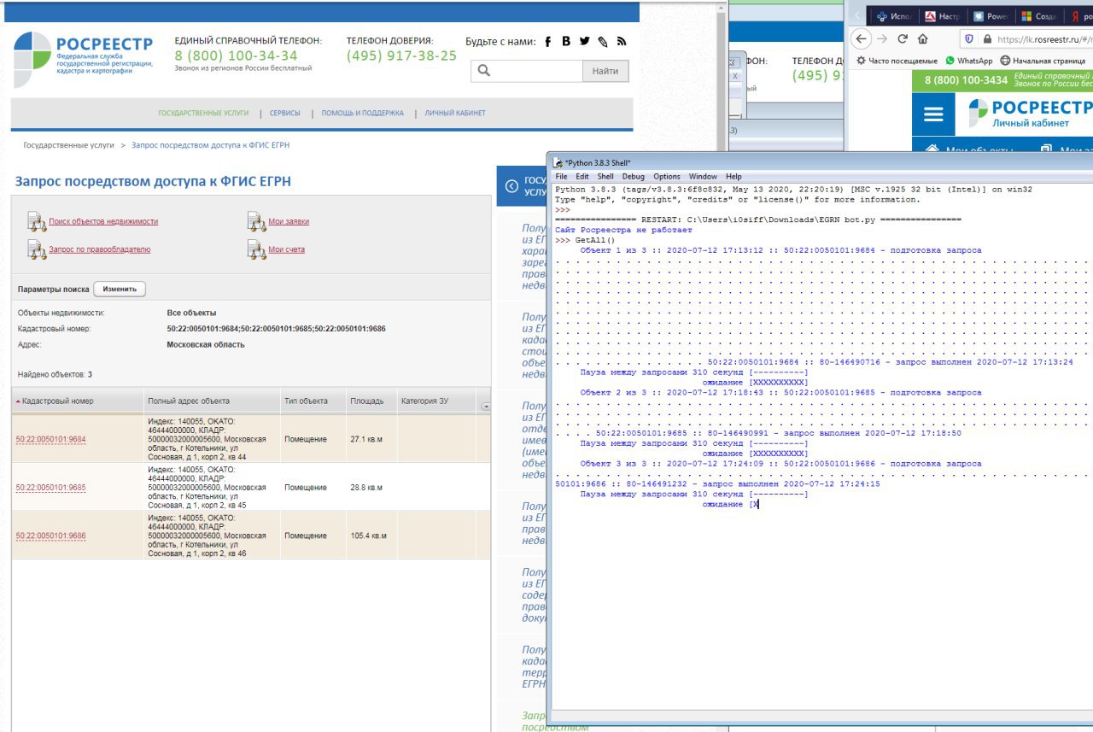1093x732 pixels.
Task: Reload the page in Firefox
Action: [x=902, y=38]
